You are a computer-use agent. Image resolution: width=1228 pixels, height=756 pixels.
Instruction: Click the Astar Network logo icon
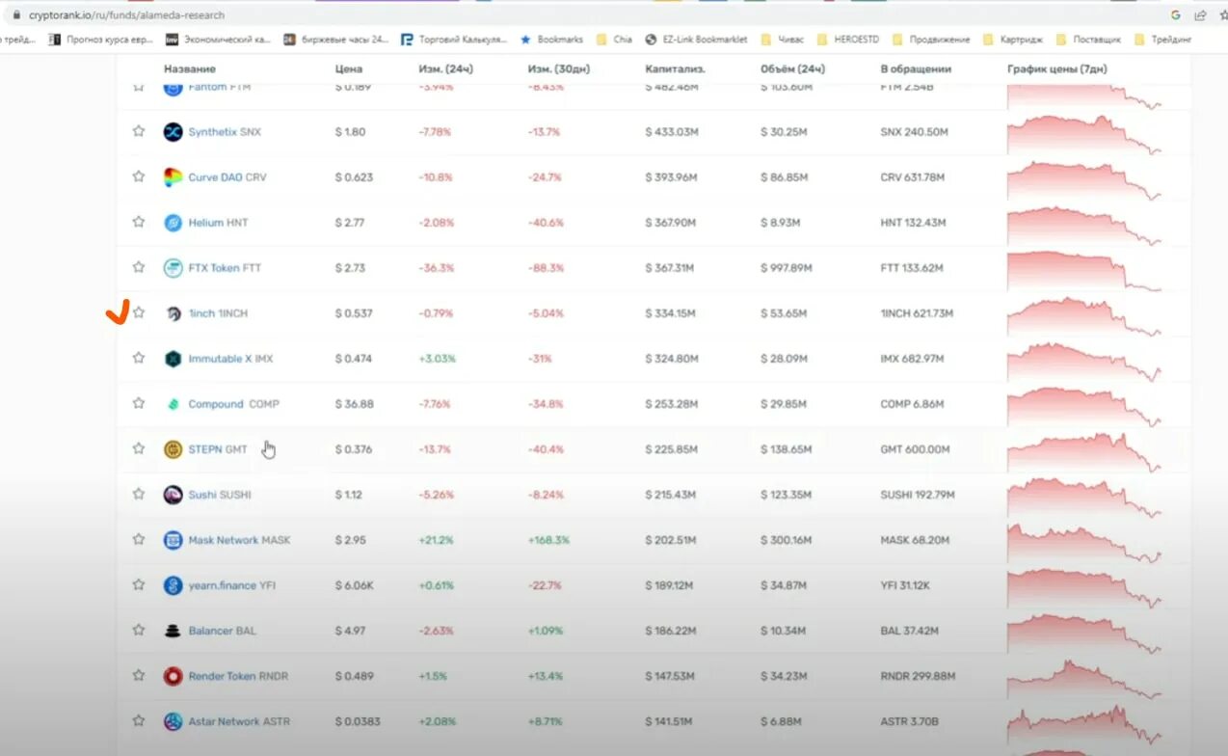point(173,721)
